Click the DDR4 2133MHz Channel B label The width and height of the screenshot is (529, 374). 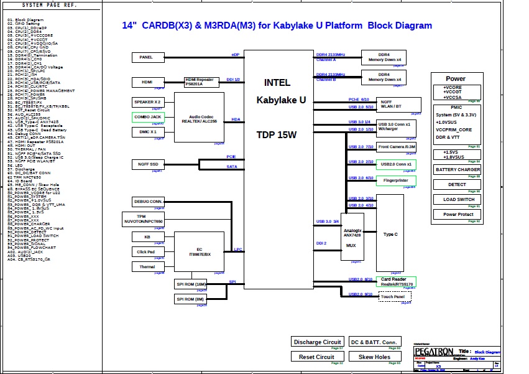[x=331, y=77]
